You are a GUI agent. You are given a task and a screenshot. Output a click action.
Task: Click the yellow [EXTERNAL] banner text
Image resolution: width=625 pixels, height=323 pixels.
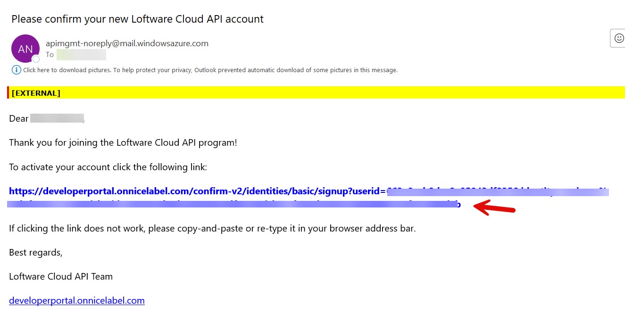[x=36, y=93]
